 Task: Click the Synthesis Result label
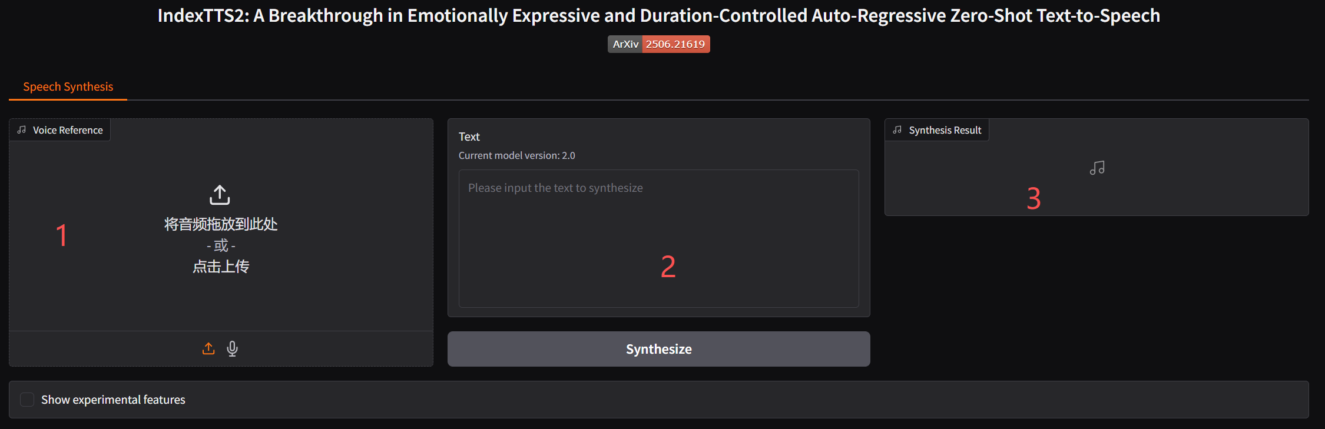pos(945,130)
